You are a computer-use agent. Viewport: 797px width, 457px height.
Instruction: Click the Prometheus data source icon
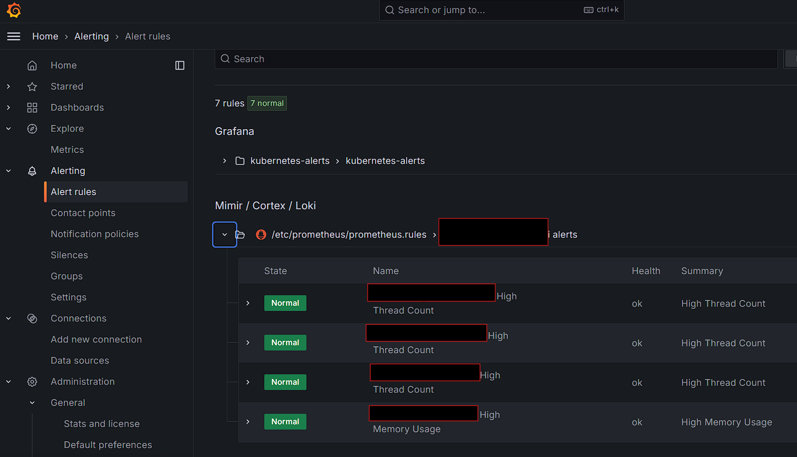coord(261,235)
